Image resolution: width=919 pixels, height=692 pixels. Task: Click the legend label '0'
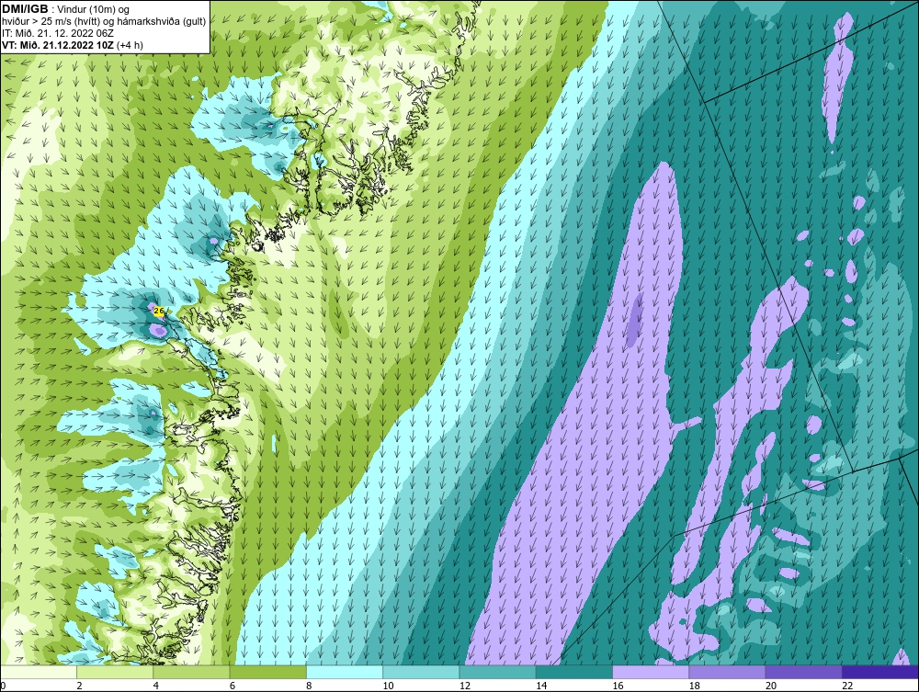[x=3, y=686]
